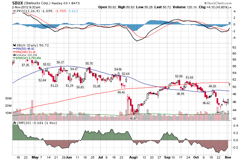Screen dimensions: 243x160
Task: Click the High 50.83 quote value
Action: point(126,7)
